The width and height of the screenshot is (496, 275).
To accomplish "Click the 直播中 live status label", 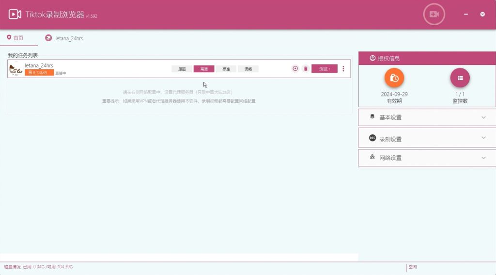I will [61, 73].
